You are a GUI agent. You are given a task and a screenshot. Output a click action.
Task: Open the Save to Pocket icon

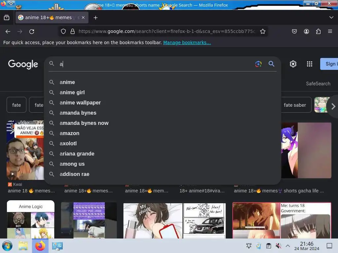[x=294, y=31]
